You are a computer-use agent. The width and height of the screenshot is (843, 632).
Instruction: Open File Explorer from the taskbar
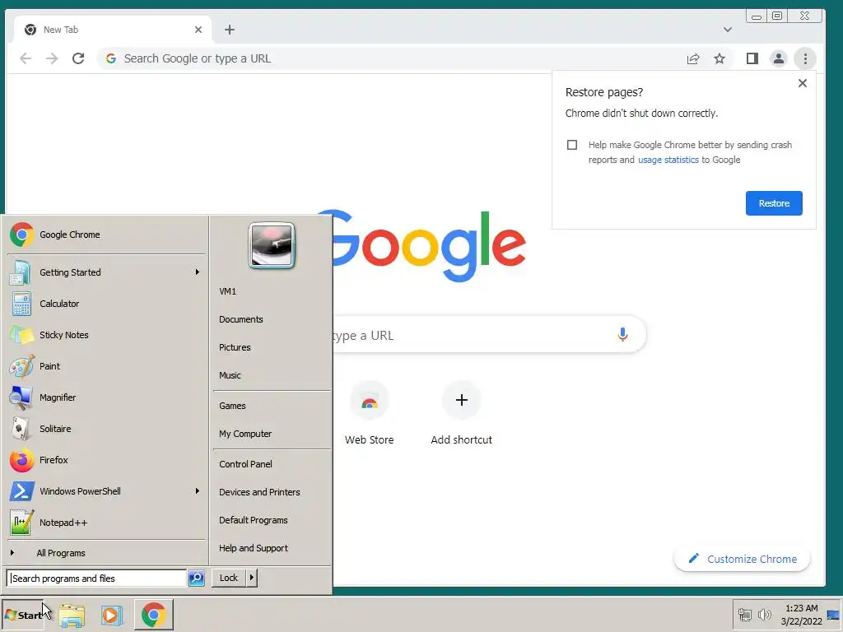tap(72, 615)
